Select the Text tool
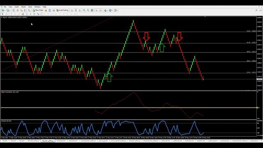Screen dimensions: 263x148 (30, 14)
